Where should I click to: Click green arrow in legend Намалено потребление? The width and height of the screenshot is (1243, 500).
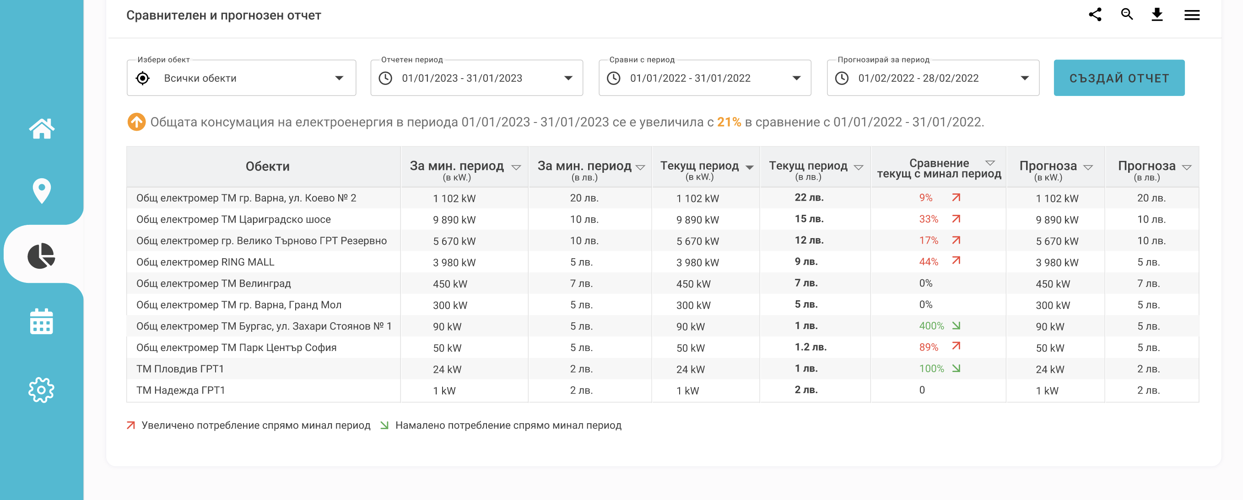384,426
